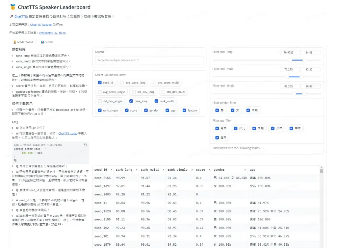Uncheck the 未知 gender filter
This screenshot has width=337, height=248.
[x=248, y=110]
